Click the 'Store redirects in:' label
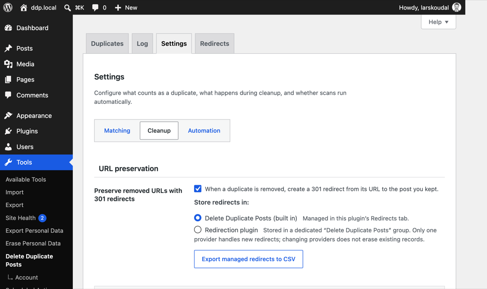The width and height of the screenshot is (487, 289). point(222,202)
